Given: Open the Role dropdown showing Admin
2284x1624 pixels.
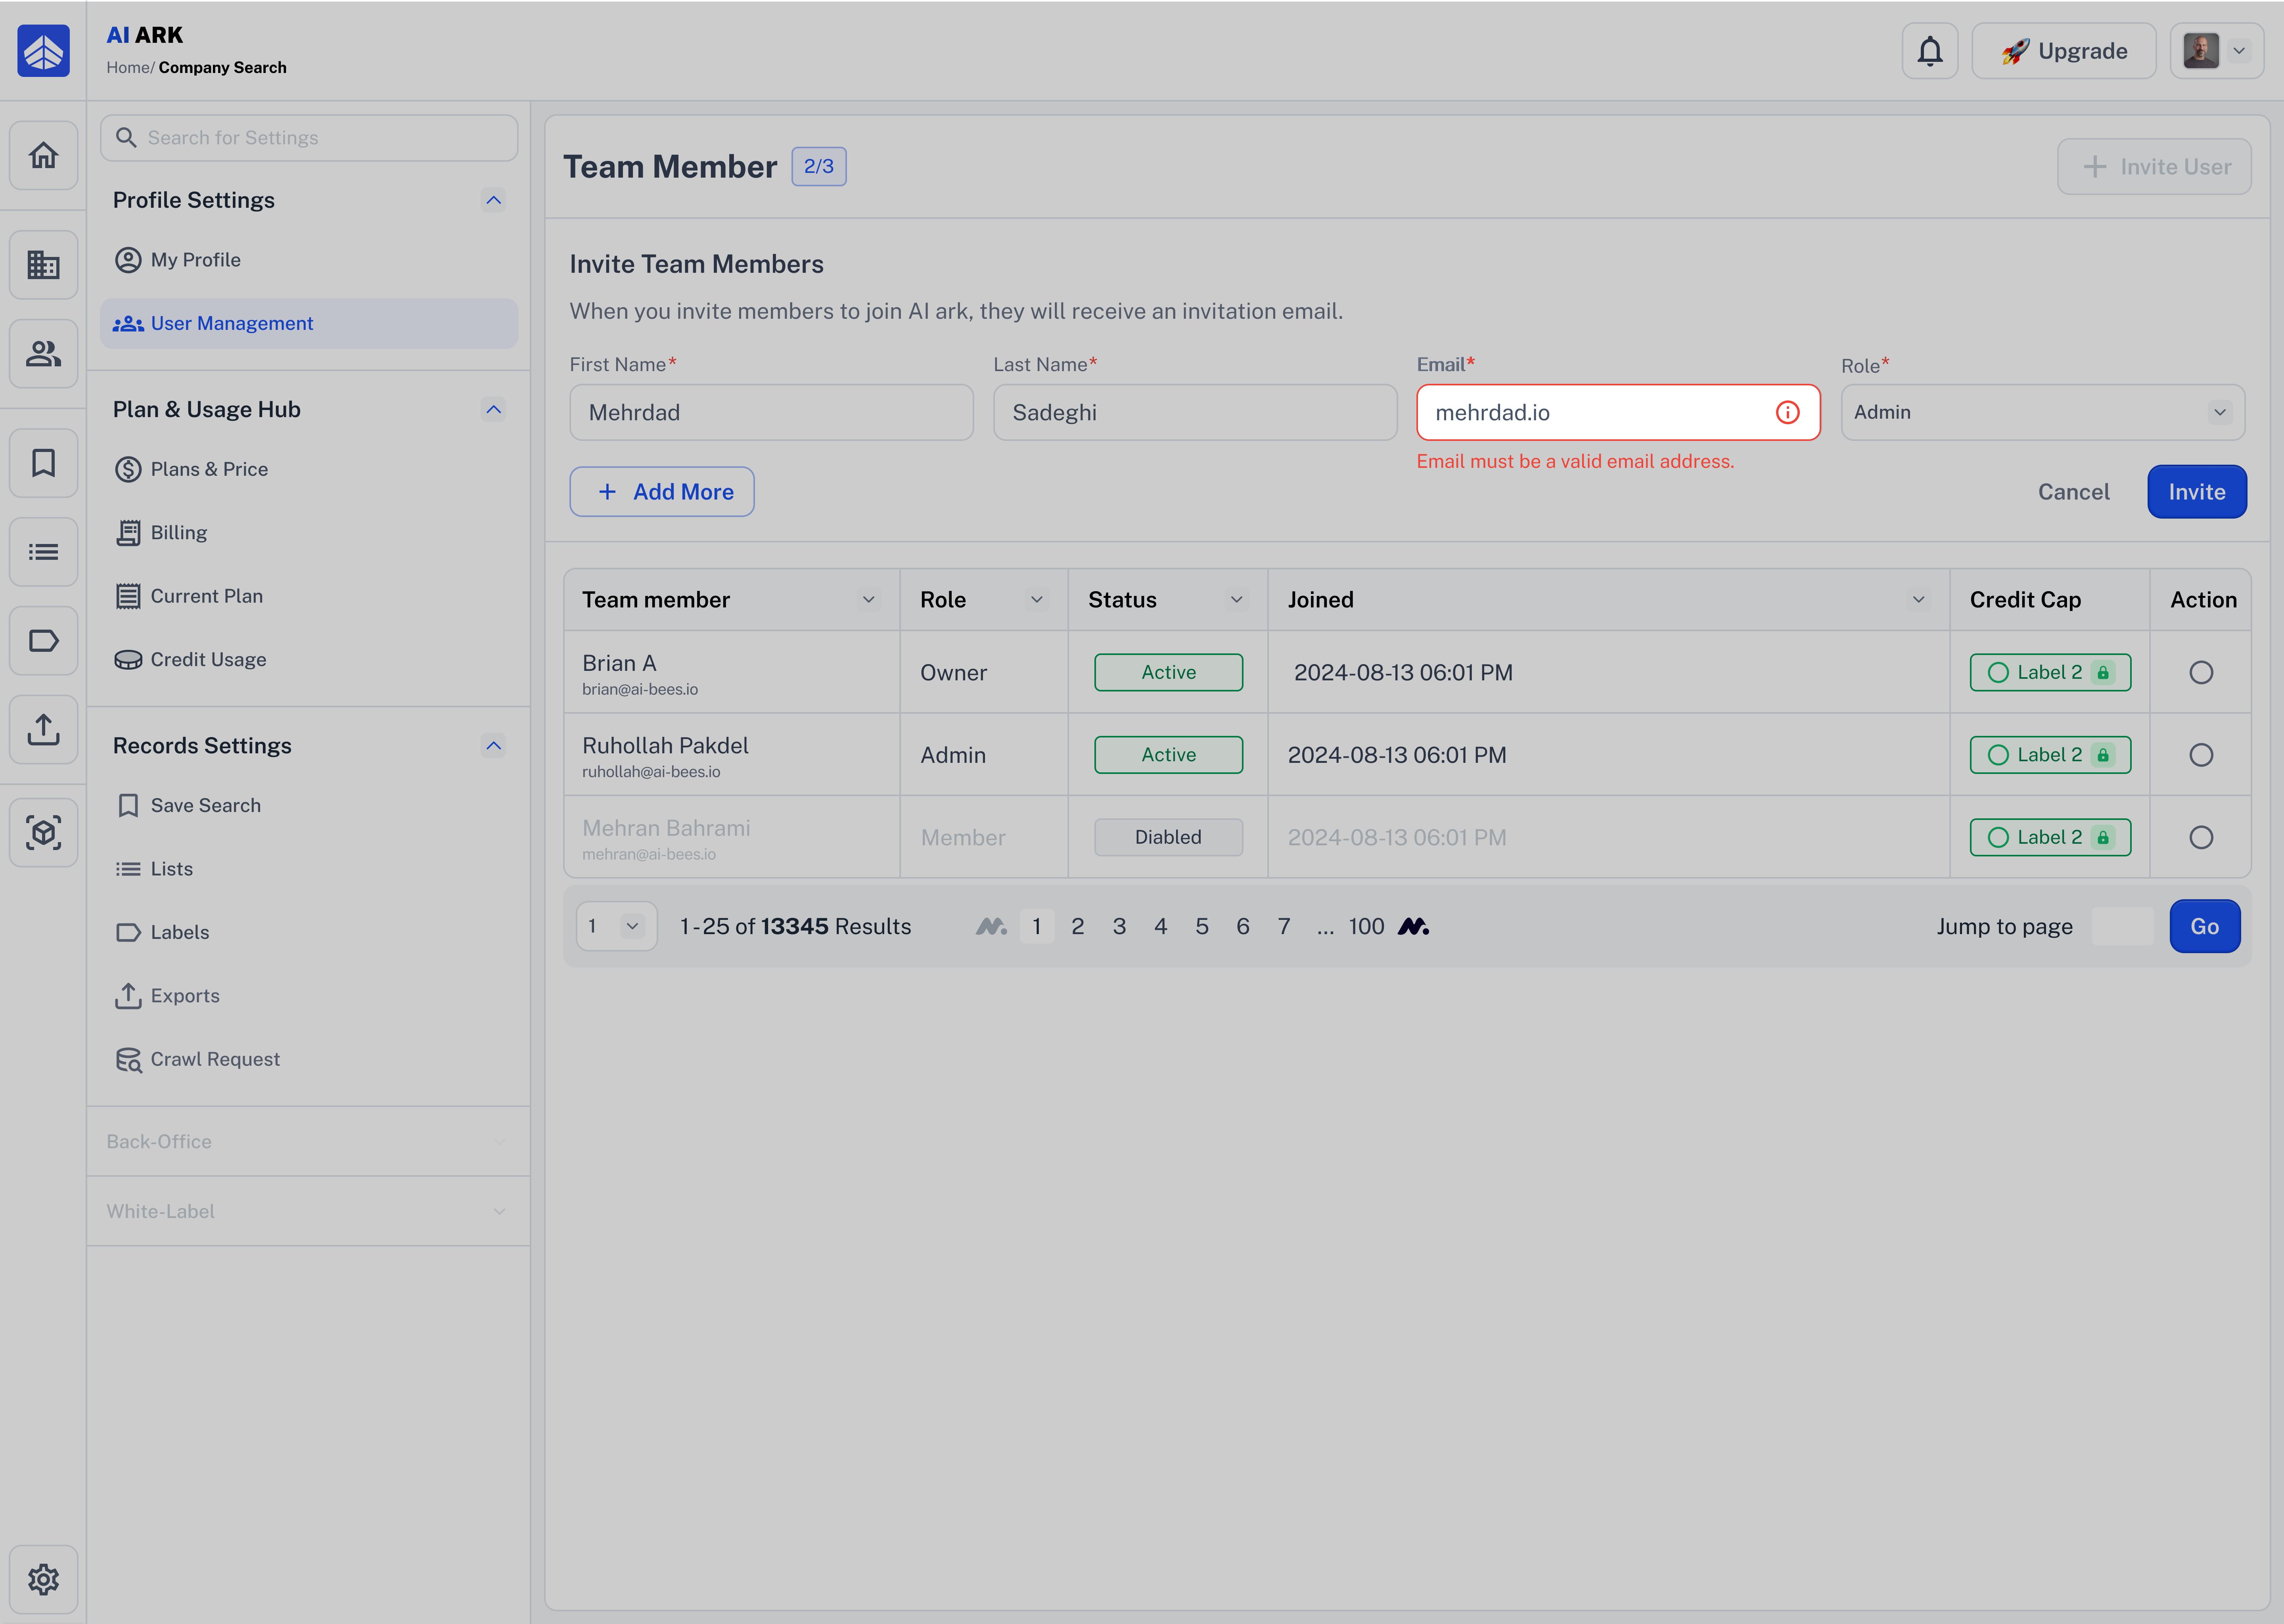Looking at the screenshot, I should point(2042,412).
